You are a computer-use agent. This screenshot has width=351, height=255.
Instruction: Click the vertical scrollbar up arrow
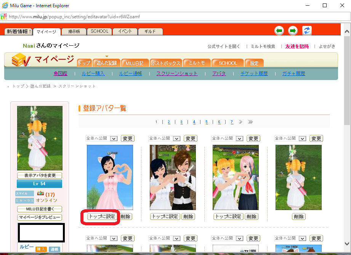pyautogui.click(x=347, y=31)
